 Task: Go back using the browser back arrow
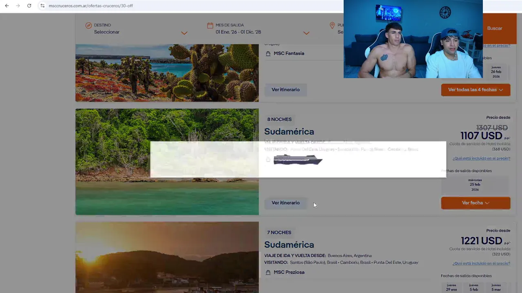[x=7, y=6]
